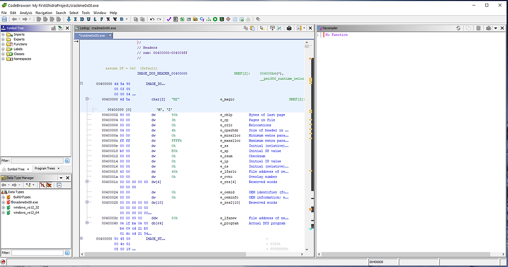
Task: Open the Data Type Manager dropdown menu arrow
Action: [x=61, y=178]
